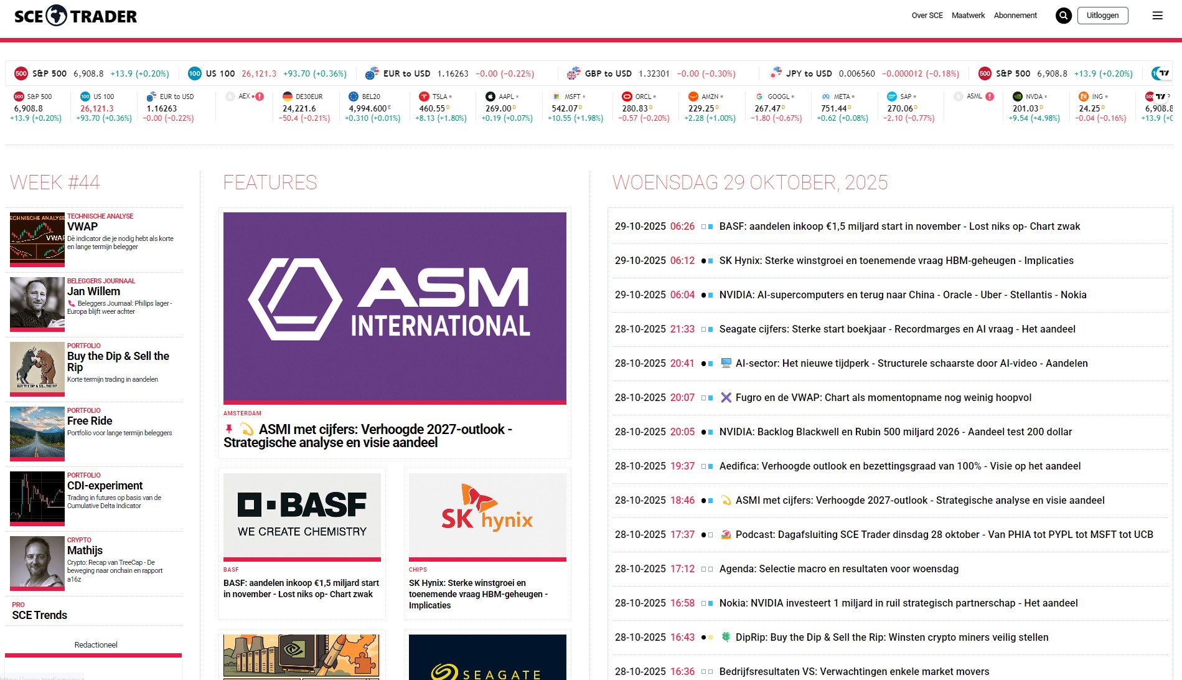Click the DE30EUR German flag icon
This screenshot has height=680, width=1182.
coord(287,97)
